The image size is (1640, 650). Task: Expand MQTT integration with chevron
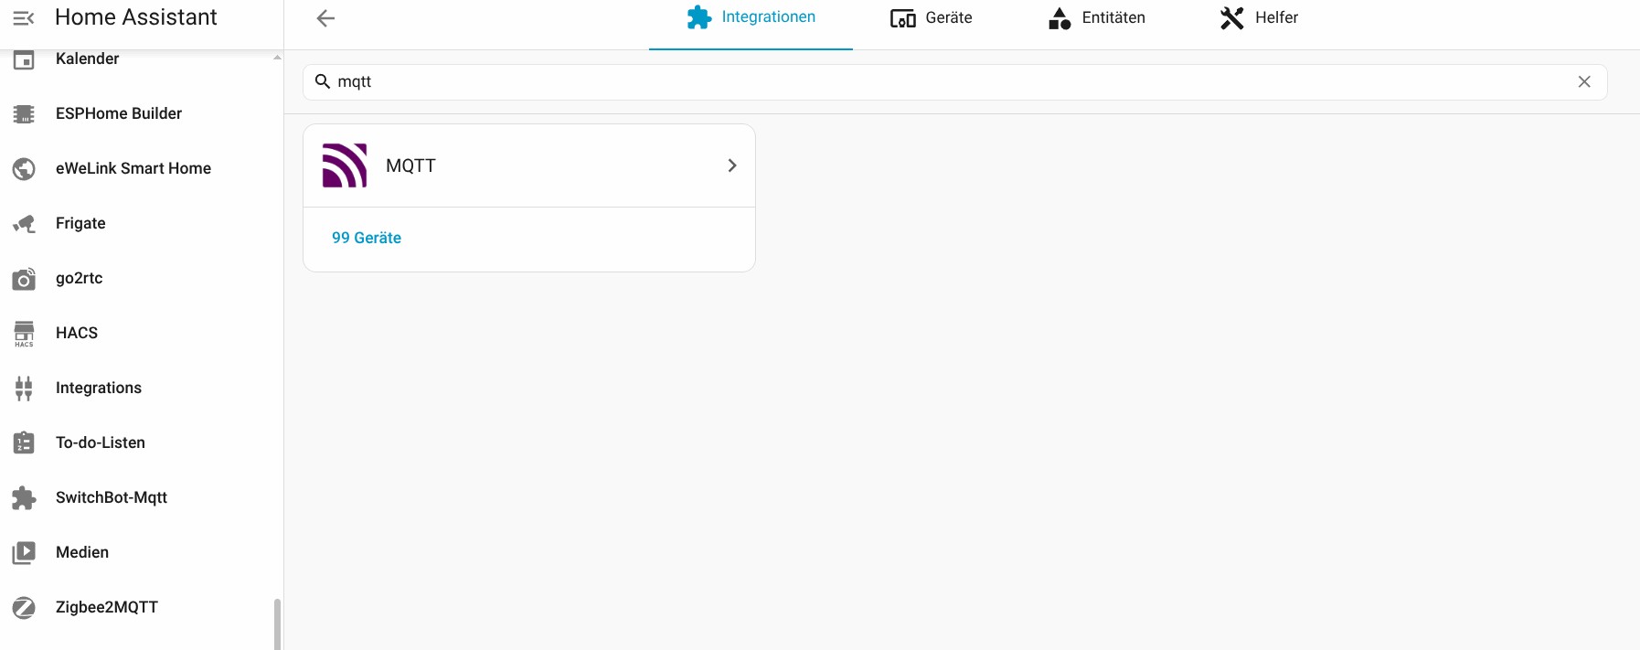click(x=732, y=165)
